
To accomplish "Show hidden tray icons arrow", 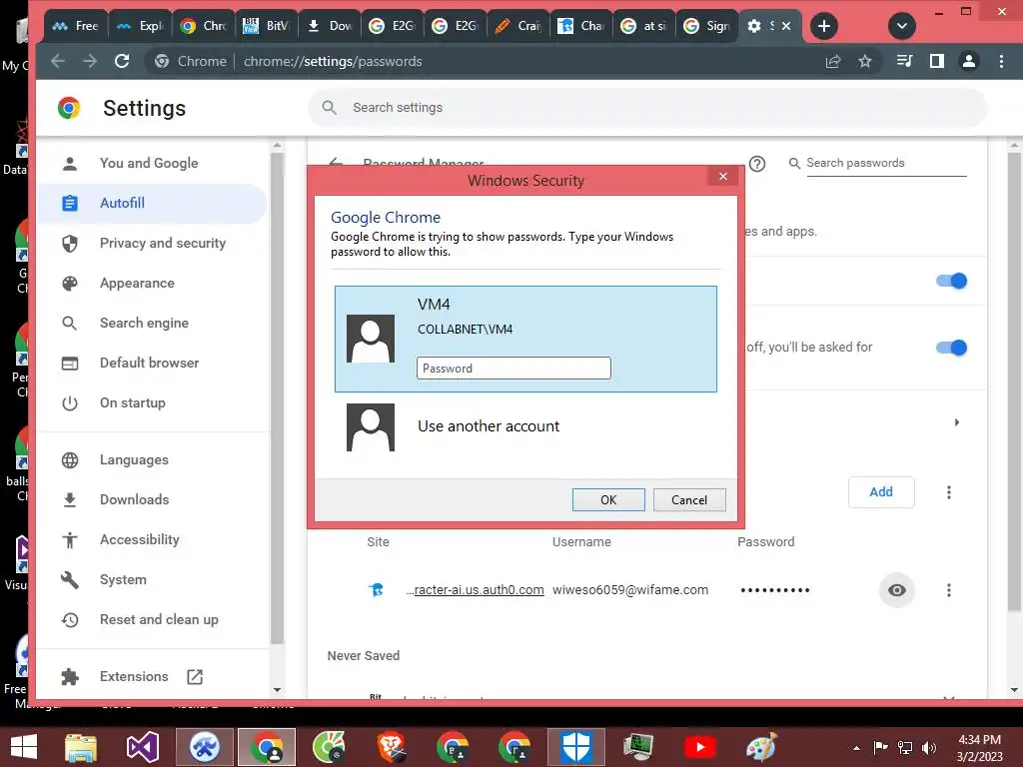I will coord(856,748).
